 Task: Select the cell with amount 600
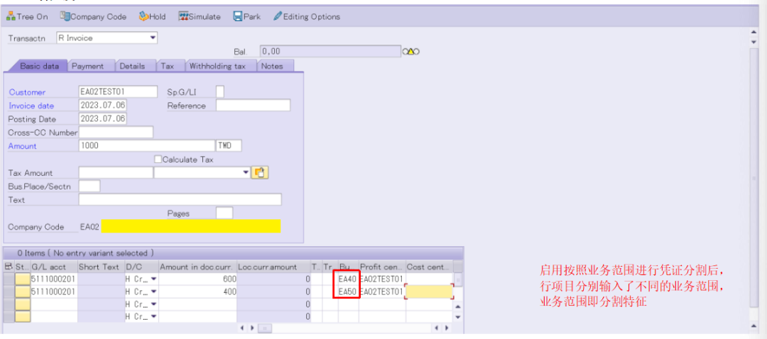[198, 279]
